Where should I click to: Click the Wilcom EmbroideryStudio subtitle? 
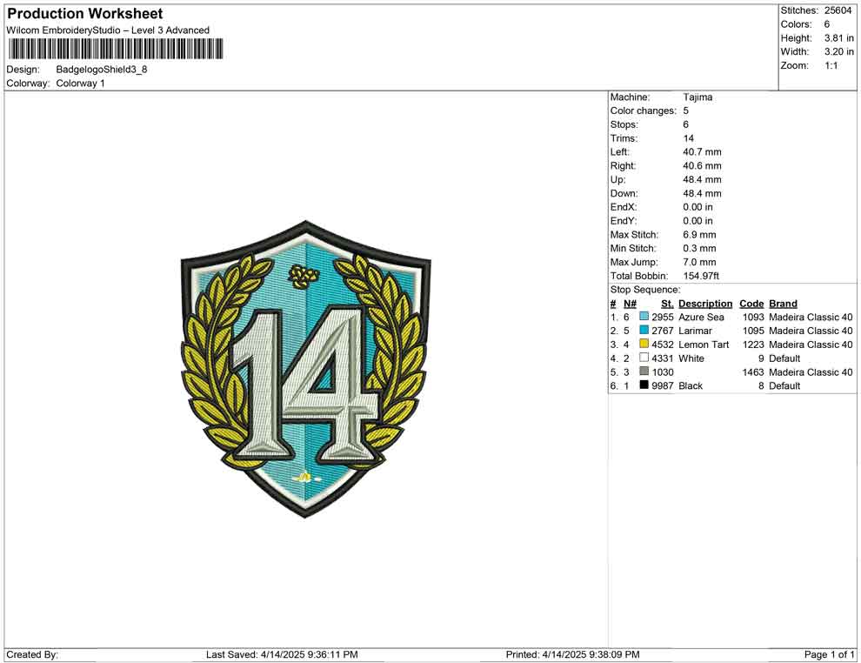(108, 30)
